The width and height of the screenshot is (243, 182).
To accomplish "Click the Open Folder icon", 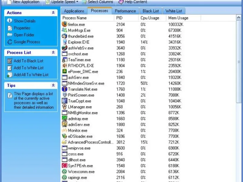I will [10, 35].
